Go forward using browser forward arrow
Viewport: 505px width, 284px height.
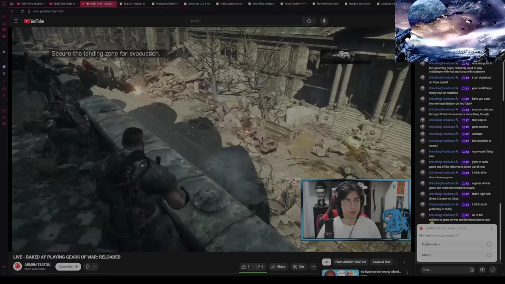click(16, 11)
